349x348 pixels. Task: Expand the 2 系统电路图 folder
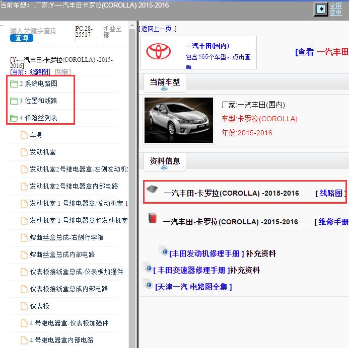[x=38, y=84]
